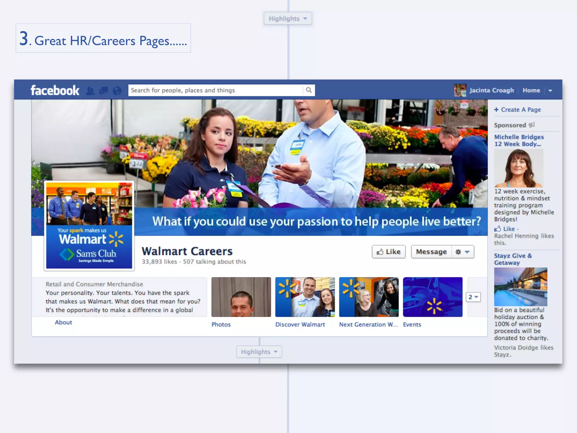Click the Photos label
The width and height of the screenshot is (577, 433).
point(221,324)
